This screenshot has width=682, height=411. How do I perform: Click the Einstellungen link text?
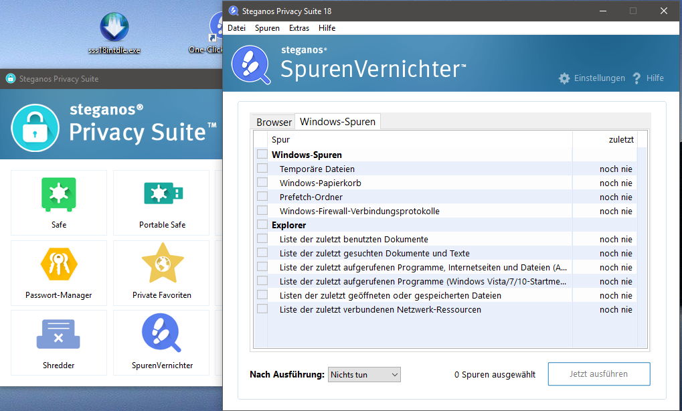pyautogui.click(x=600, y=78)
